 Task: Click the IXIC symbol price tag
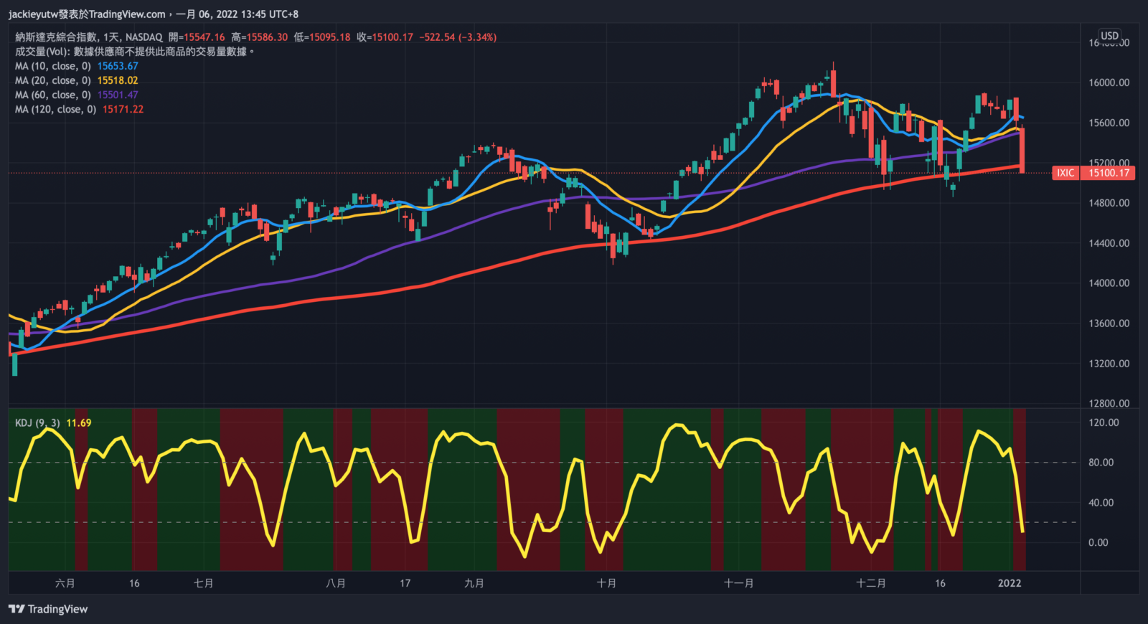click(1065, 173)
